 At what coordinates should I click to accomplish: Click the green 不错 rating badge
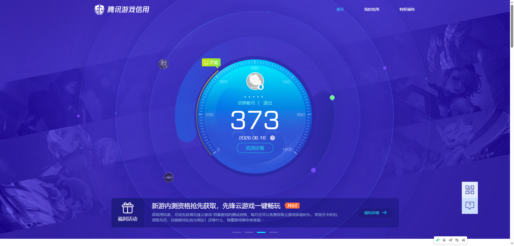(x=211, y=63)
